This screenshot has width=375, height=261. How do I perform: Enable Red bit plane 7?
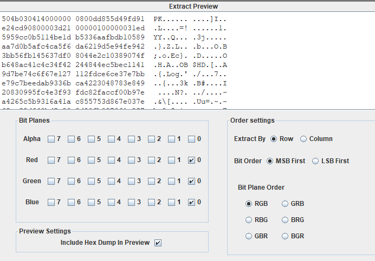point(51,160)
